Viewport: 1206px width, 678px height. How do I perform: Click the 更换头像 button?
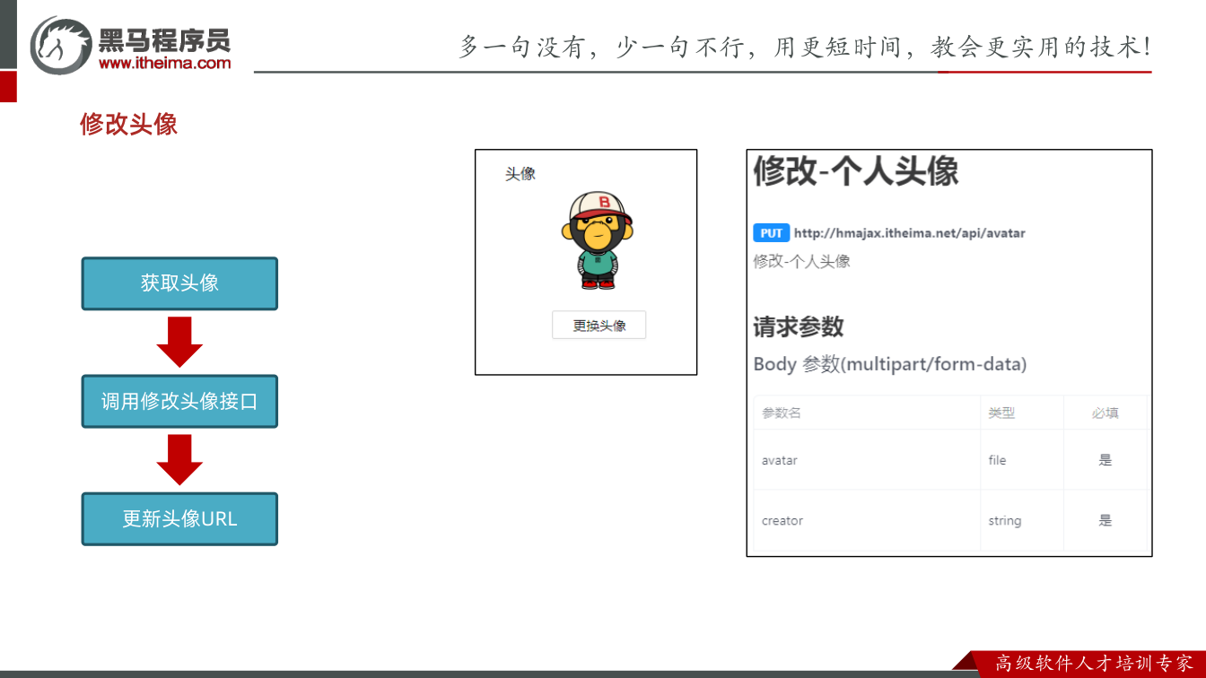pos(599,326)
